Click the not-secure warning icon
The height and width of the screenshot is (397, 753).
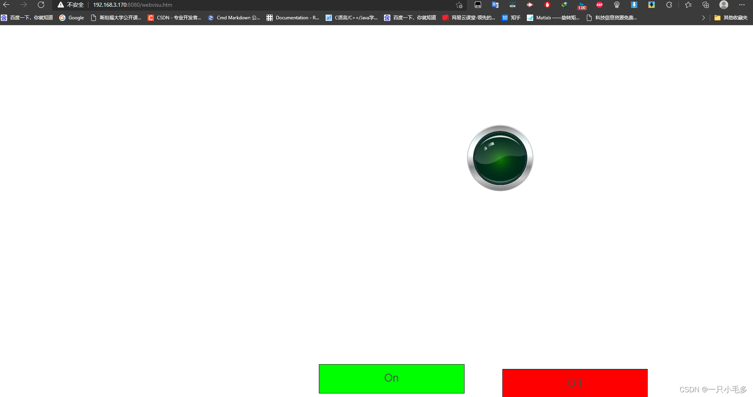click(x=60, y=5)
